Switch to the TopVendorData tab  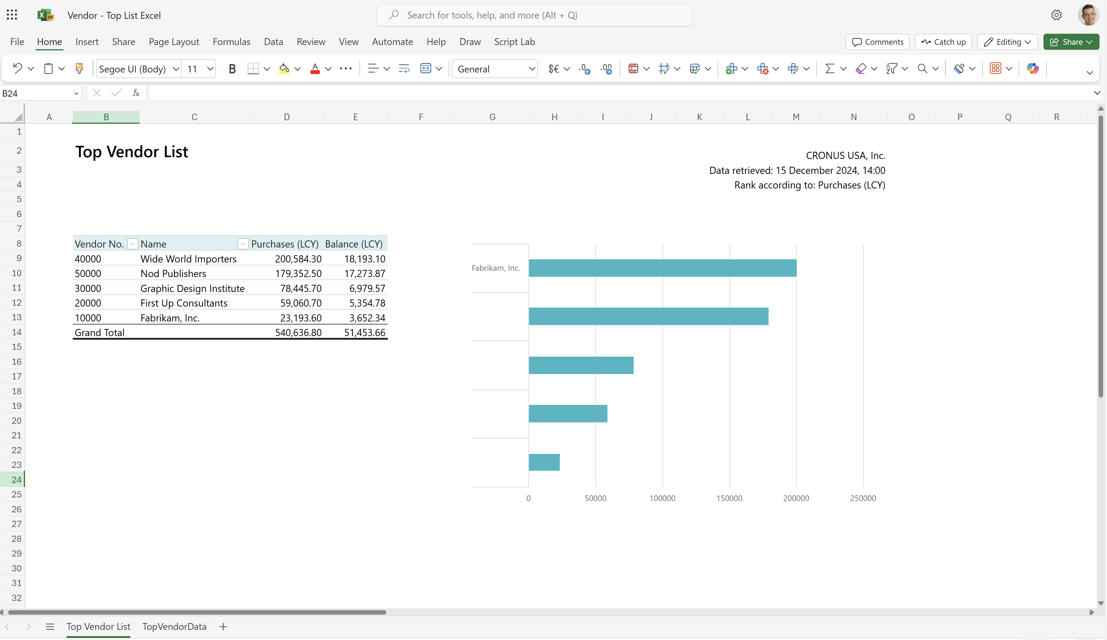click(x=175, y=626)
